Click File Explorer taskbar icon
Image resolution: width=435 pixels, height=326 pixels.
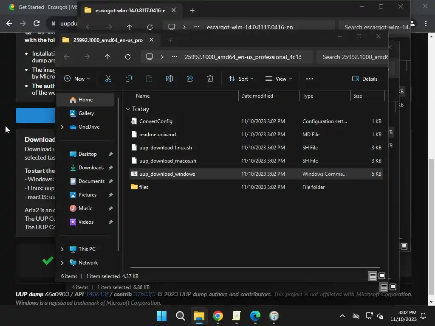click(199, 316)
